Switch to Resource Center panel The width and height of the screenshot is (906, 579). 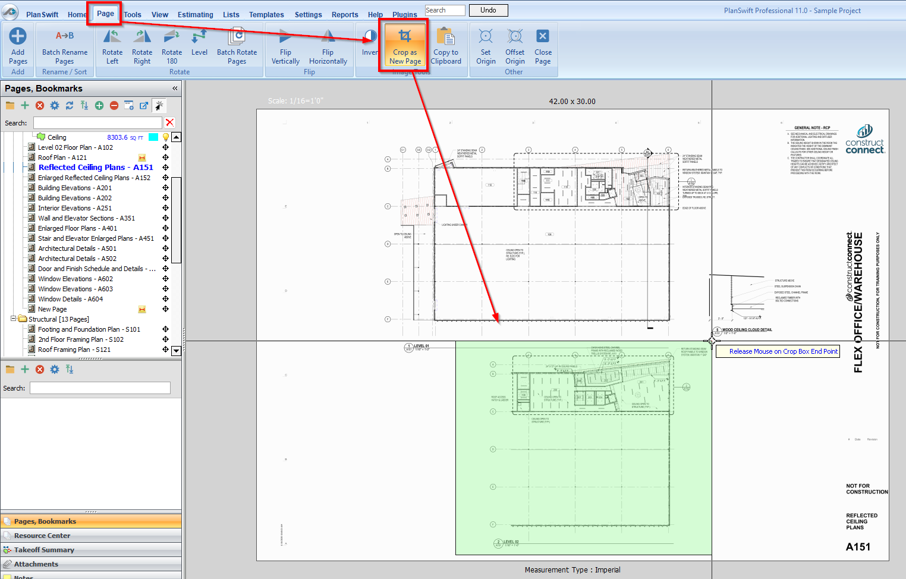click(x=91, y=536)
